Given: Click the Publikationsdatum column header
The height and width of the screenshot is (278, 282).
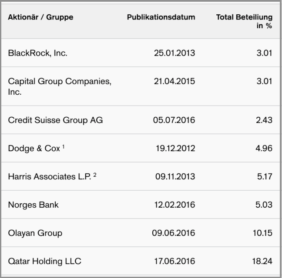Looking at the screenshot, I should point(161,17).
